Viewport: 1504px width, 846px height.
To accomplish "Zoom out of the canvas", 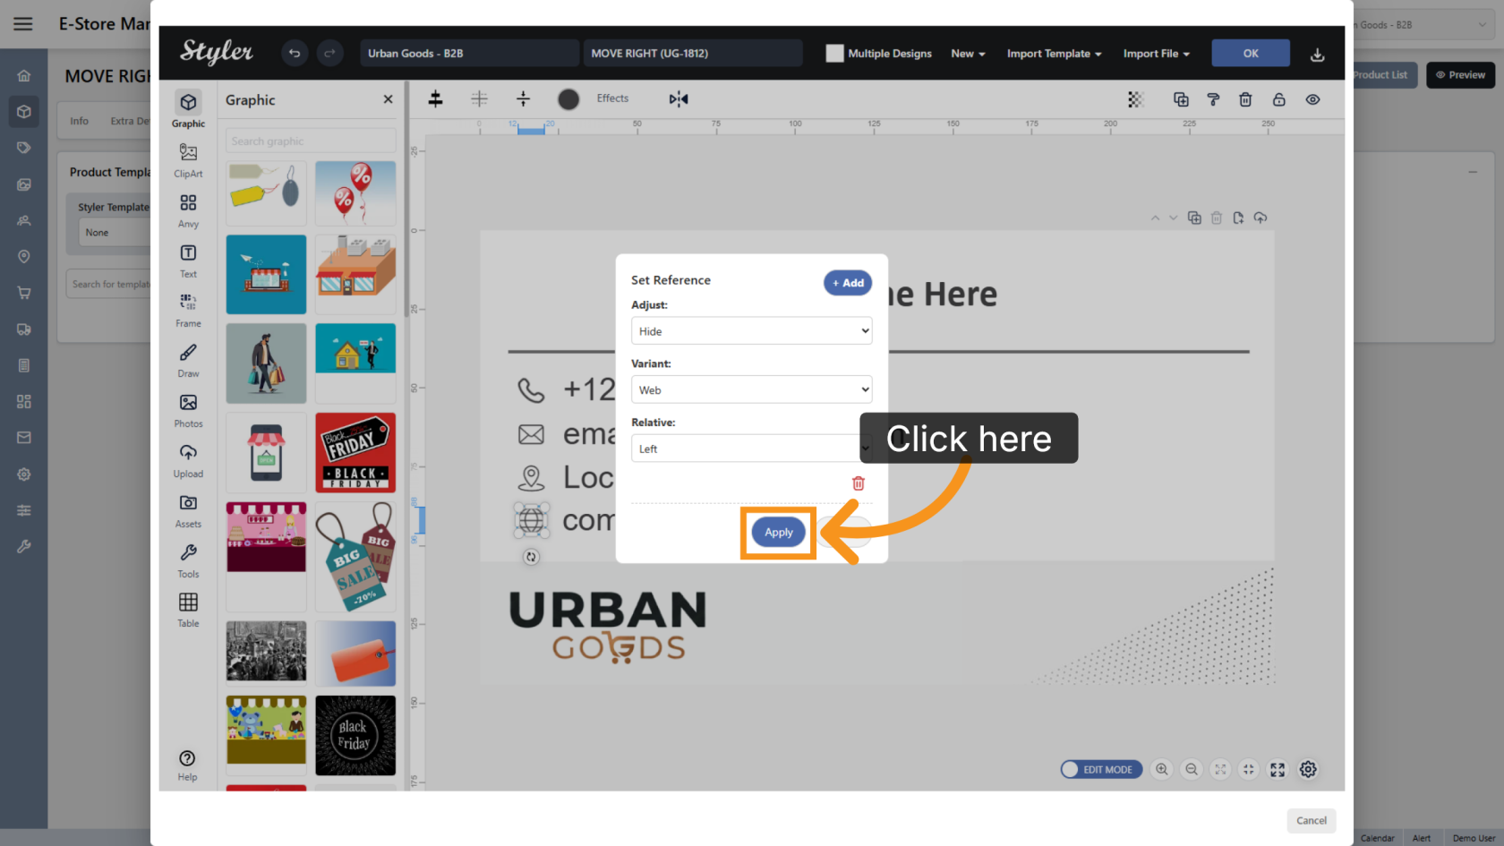I will (x=1192, y=769).
